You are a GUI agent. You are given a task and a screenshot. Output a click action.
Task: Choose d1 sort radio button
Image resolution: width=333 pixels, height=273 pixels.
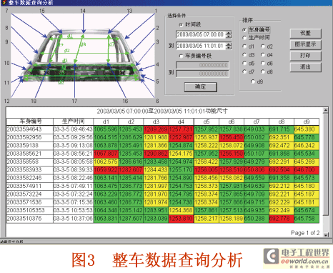click(244, 46)
